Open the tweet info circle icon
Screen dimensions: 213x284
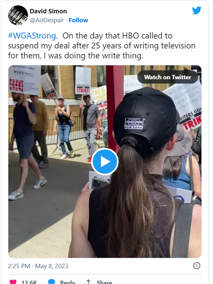point(197,266)
